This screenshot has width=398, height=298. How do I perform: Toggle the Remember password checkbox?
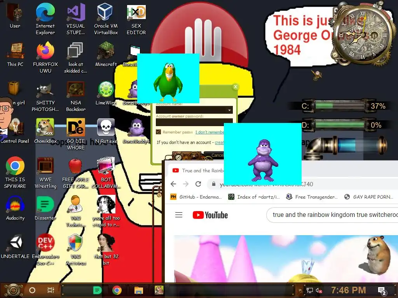click(x=159, y=132)
